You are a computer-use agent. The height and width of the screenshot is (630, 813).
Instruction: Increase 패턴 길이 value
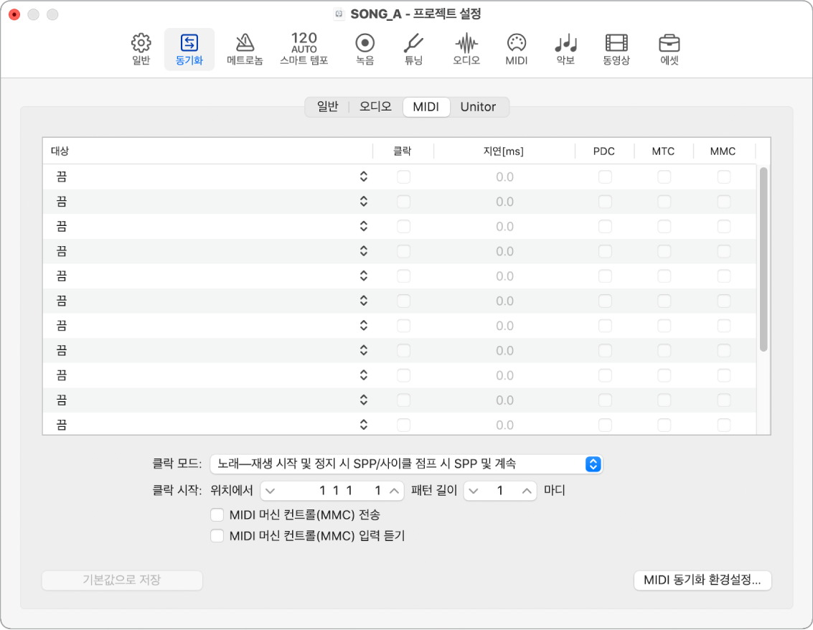coord(527,491)
